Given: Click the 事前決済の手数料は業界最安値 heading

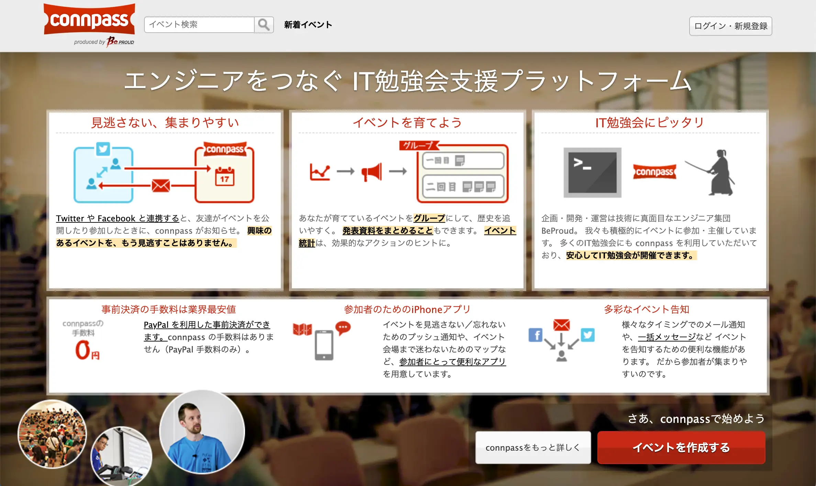Looking at the screenshot, I should [x=168, y=310].
